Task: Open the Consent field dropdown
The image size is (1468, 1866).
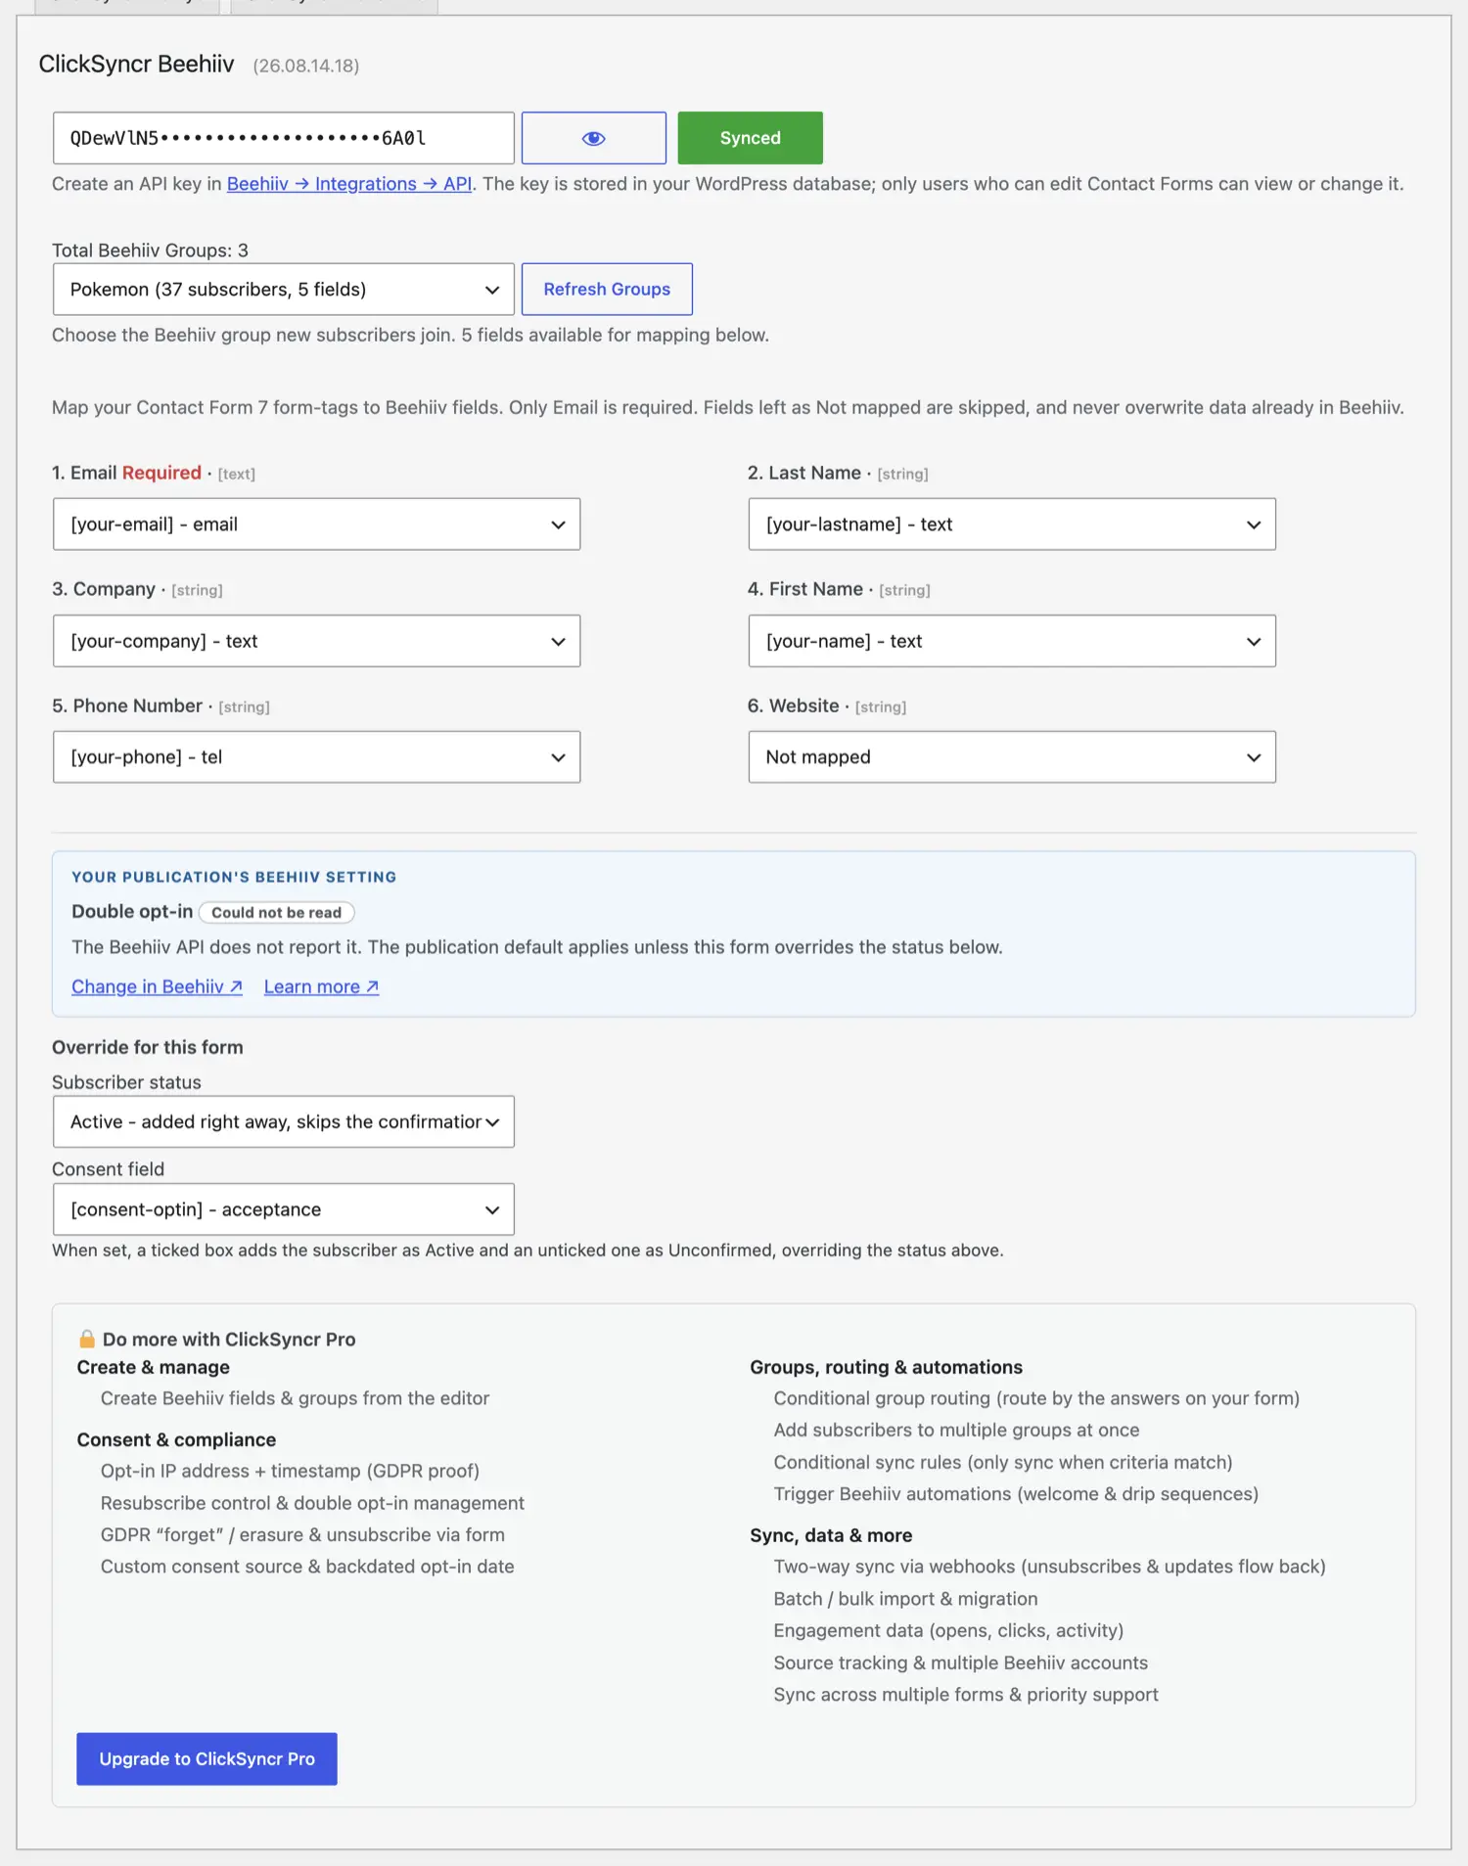Action: (x=283, y=1209)
